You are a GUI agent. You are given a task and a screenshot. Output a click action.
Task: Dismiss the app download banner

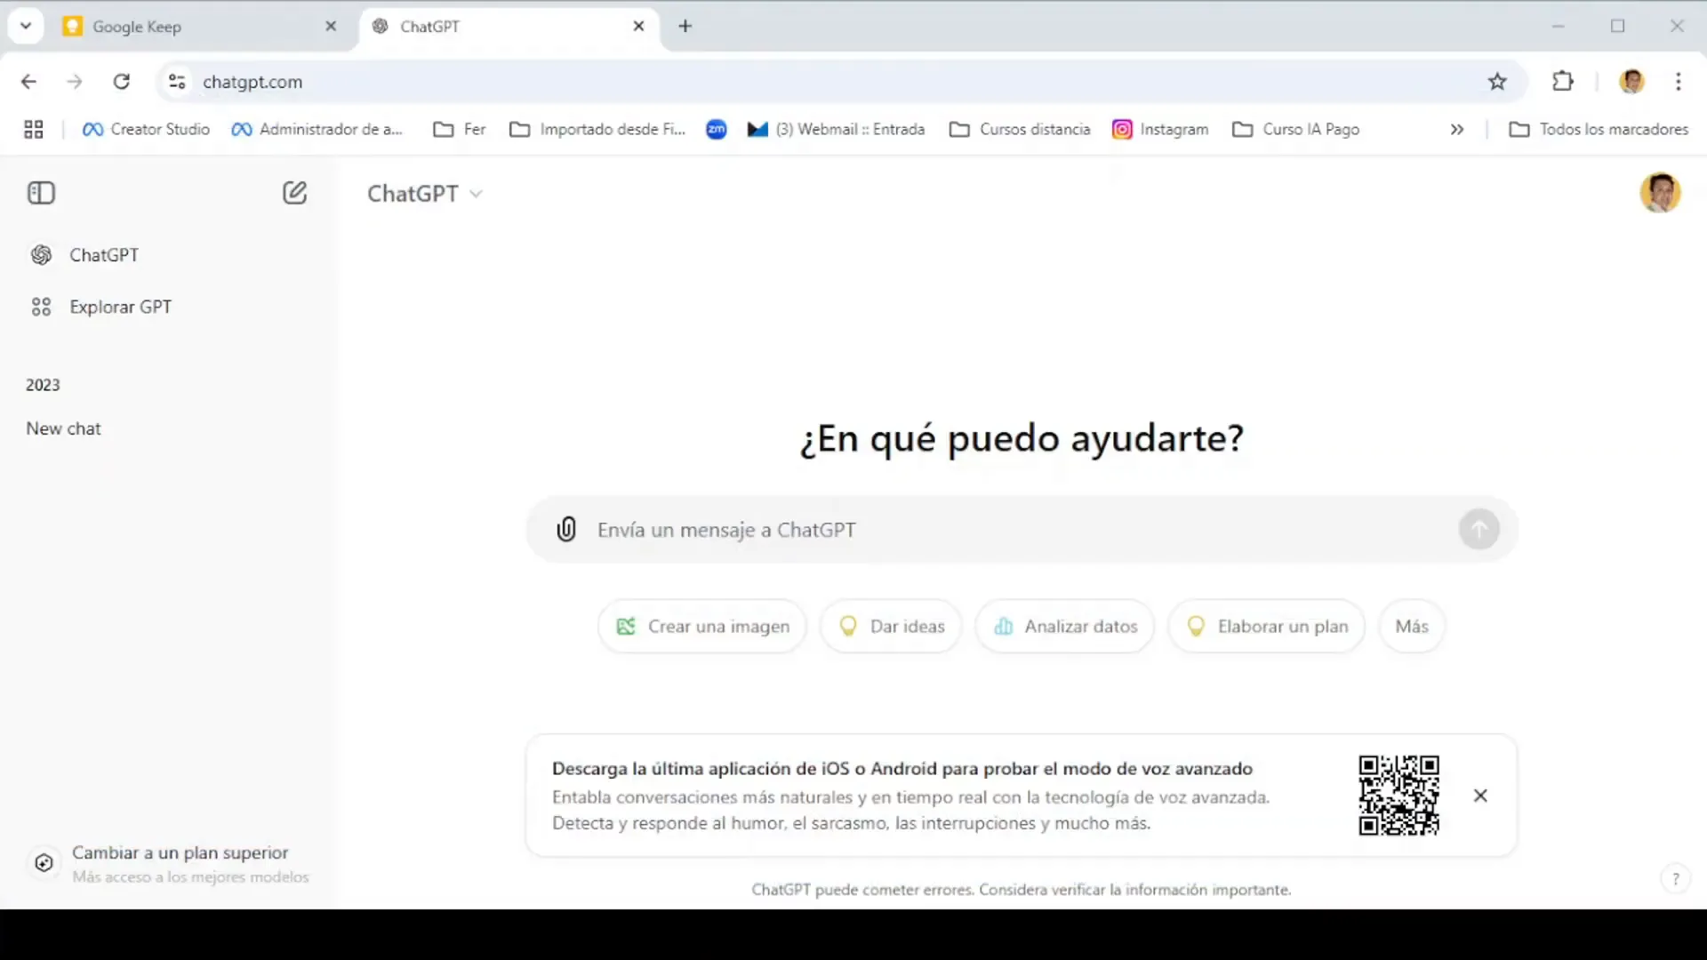(x=1480, y=796)
